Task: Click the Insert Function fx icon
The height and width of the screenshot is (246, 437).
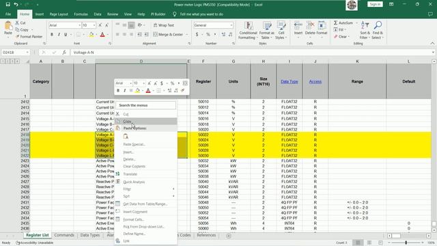Action: coord(64,53)
